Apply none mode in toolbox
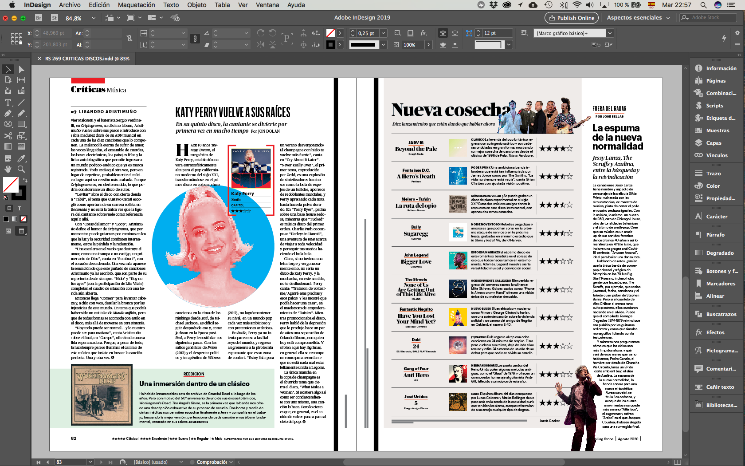745x466 pixels. 24,219
